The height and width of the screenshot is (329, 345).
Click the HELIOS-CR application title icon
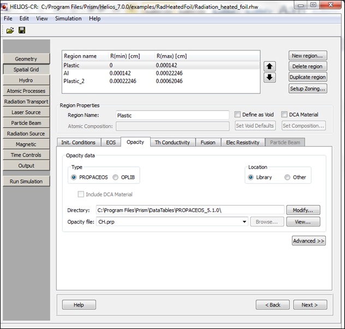coord(5,5)
